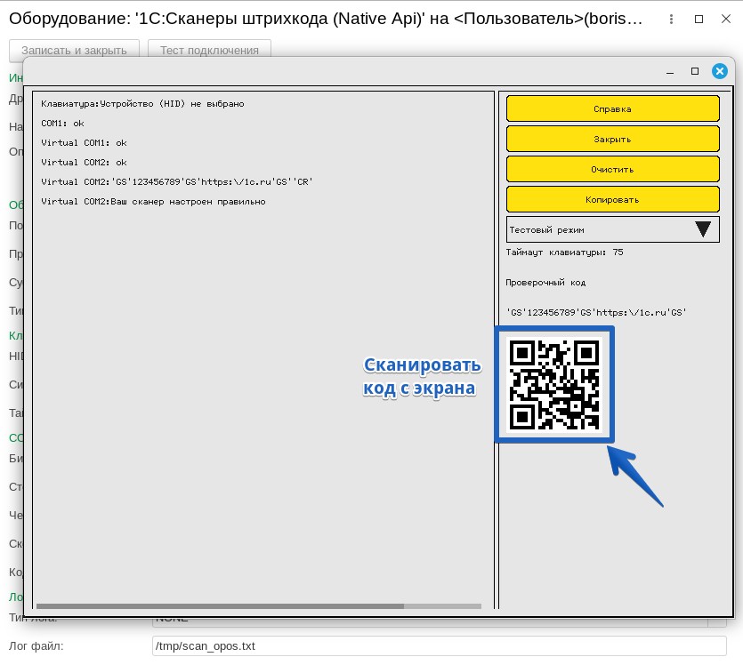Click the Проверочный код value text

coord(596,313)
